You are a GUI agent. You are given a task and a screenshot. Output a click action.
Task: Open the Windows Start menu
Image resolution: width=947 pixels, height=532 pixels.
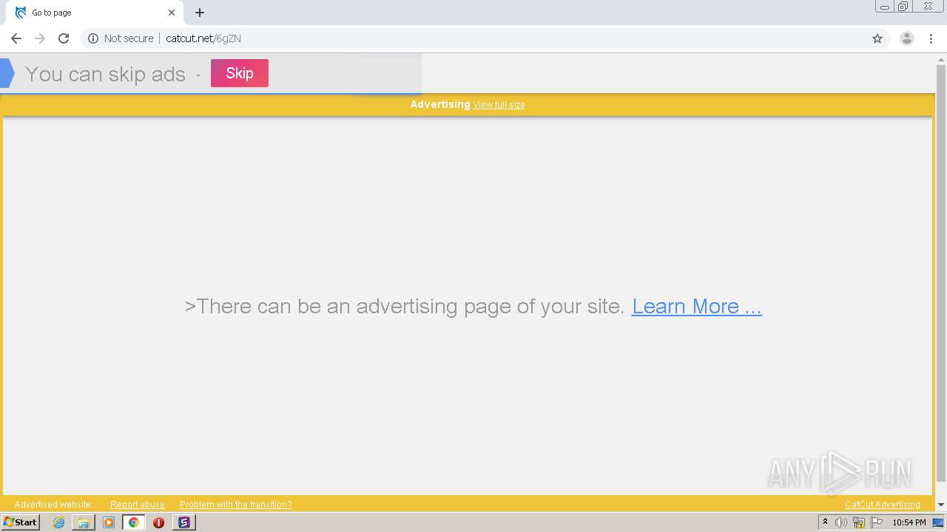(x=20, y=522)
